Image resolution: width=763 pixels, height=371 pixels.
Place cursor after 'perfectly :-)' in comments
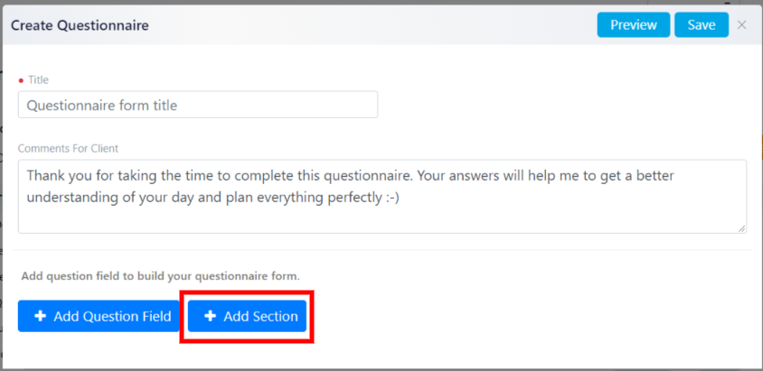pyautogui.click(x=400, y=199)
